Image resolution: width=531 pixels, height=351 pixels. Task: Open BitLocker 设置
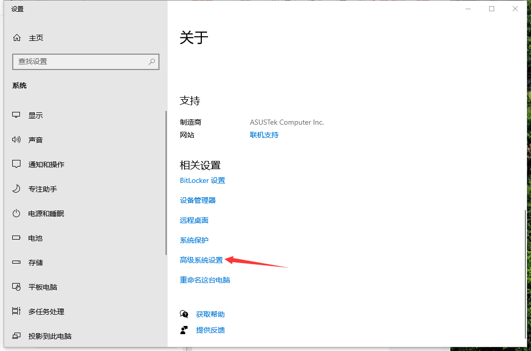tap(202, 180)
